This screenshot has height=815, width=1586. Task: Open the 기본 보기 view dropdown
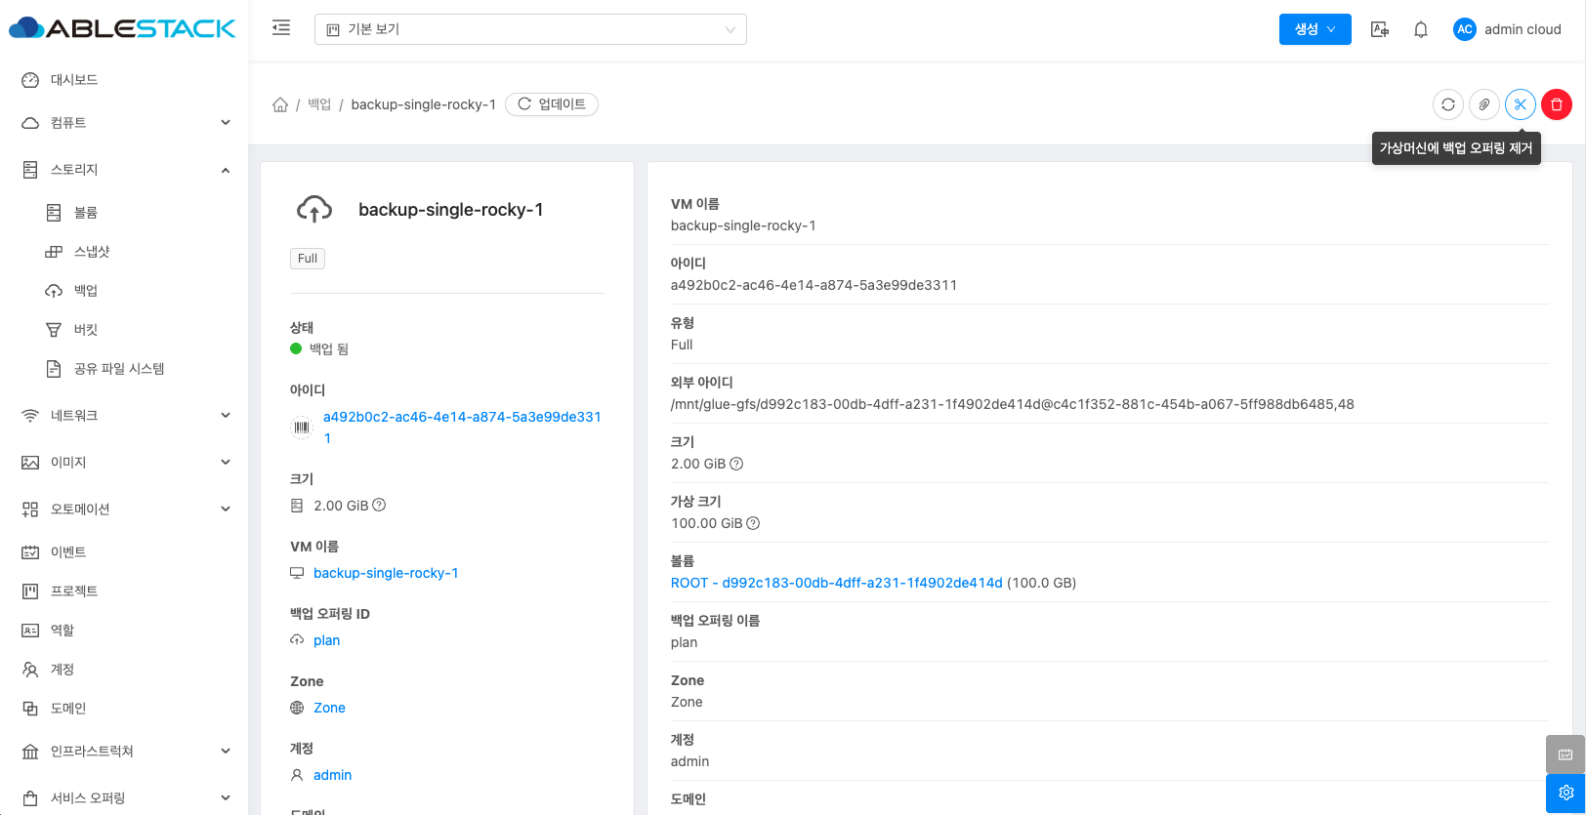click(x=530, y=29)
